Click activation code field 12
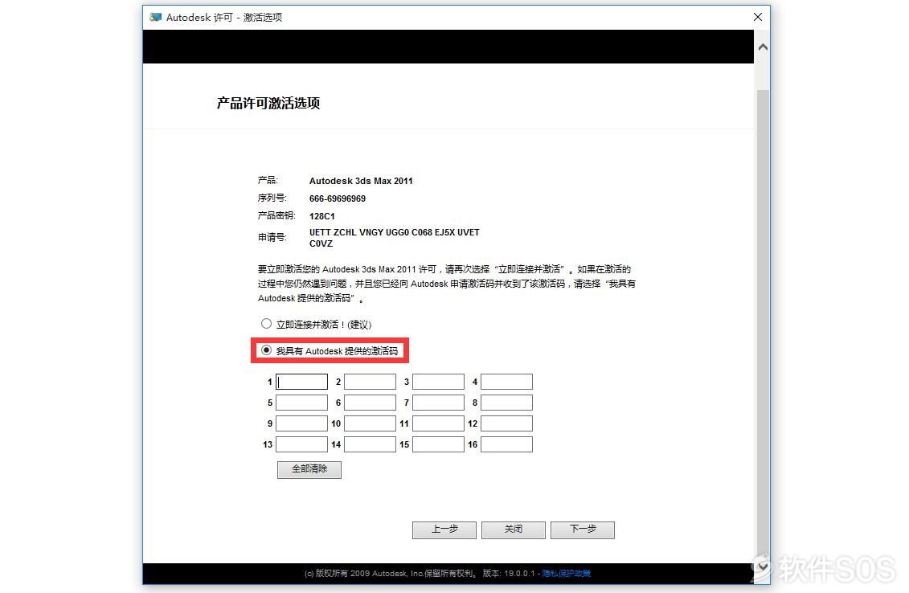Viewport: 909px width, 593px height. click(506, 423)
